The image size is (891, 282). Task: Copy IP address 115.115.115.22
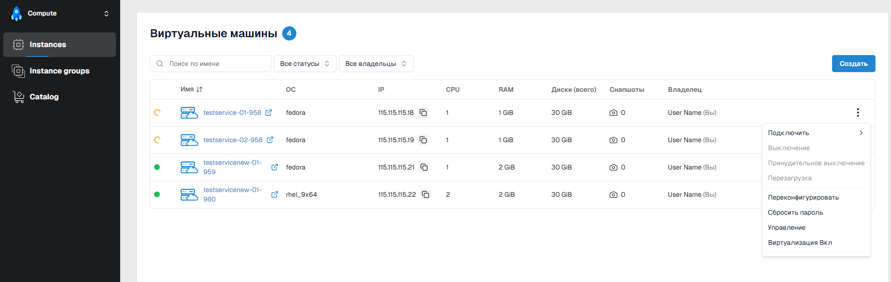point(425,194)
